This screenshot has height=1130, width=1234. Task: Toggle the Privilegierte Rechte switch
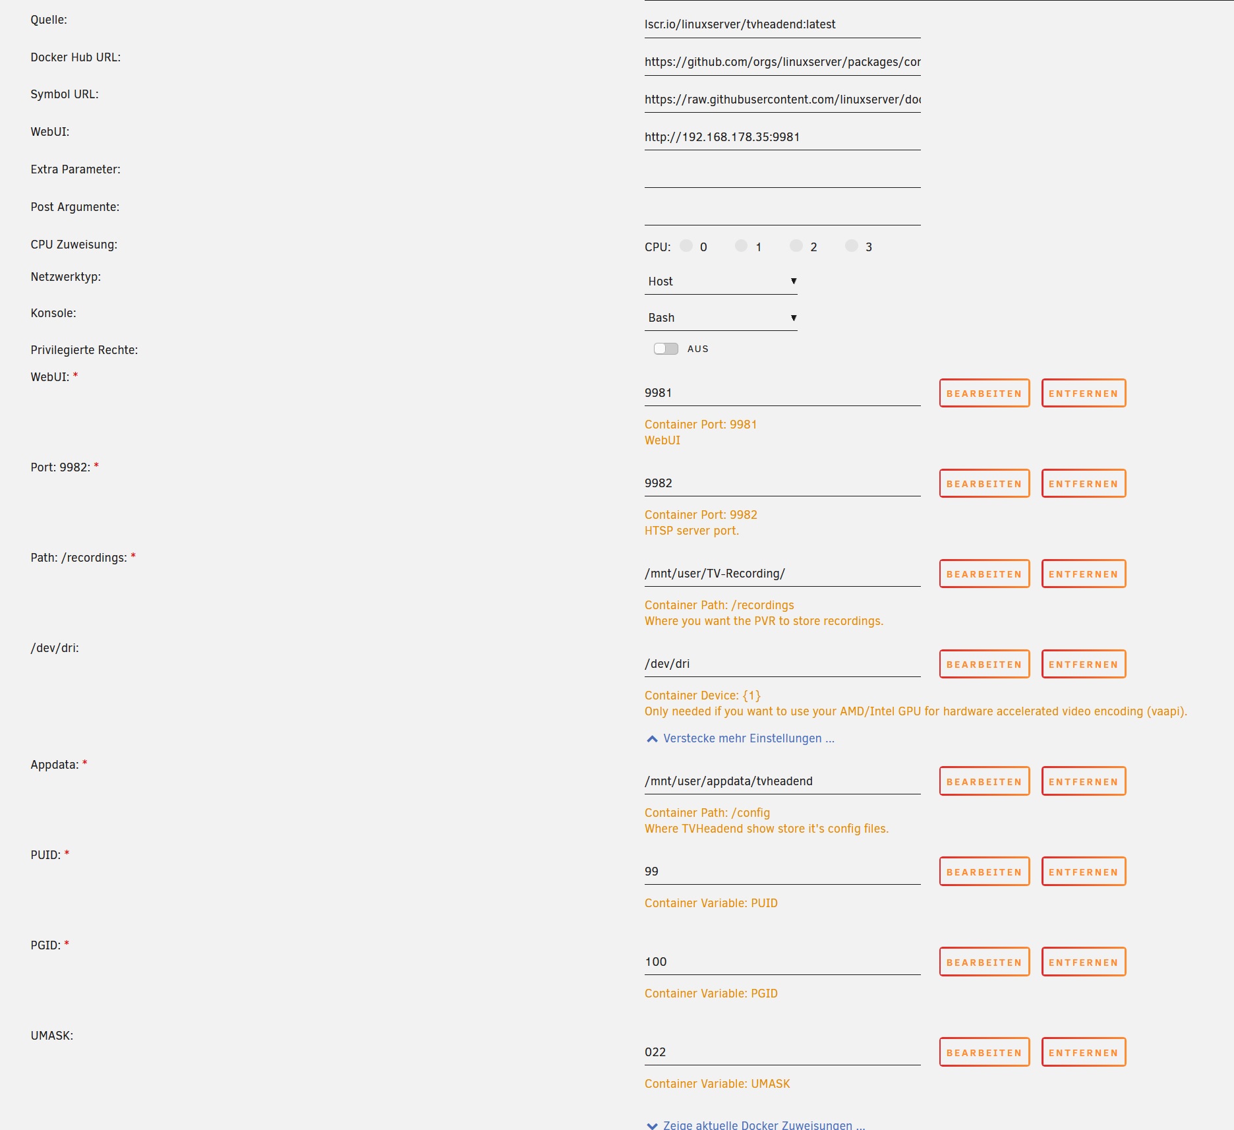coord(666,349)
